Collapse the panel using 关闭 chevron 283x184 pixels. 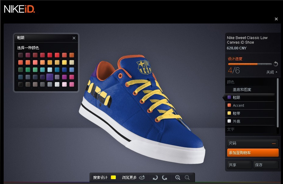pos(271,72)
